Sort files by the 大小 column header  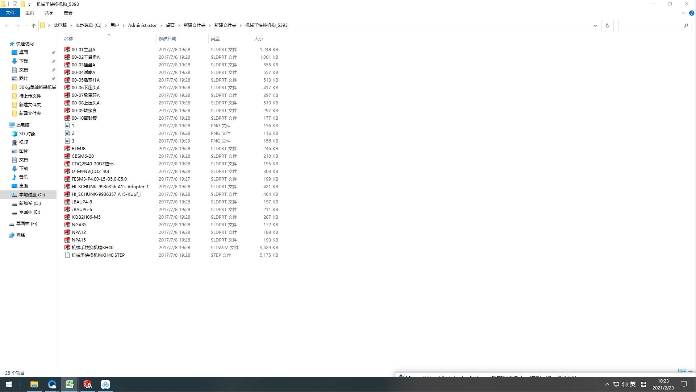point(259,38)
